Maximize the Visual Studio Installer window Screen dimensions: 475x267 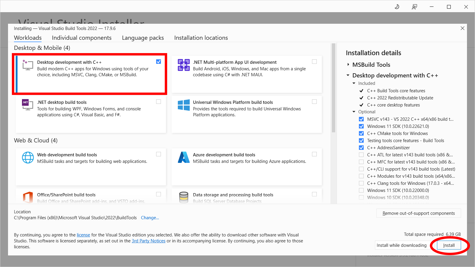tap(449, 7)
